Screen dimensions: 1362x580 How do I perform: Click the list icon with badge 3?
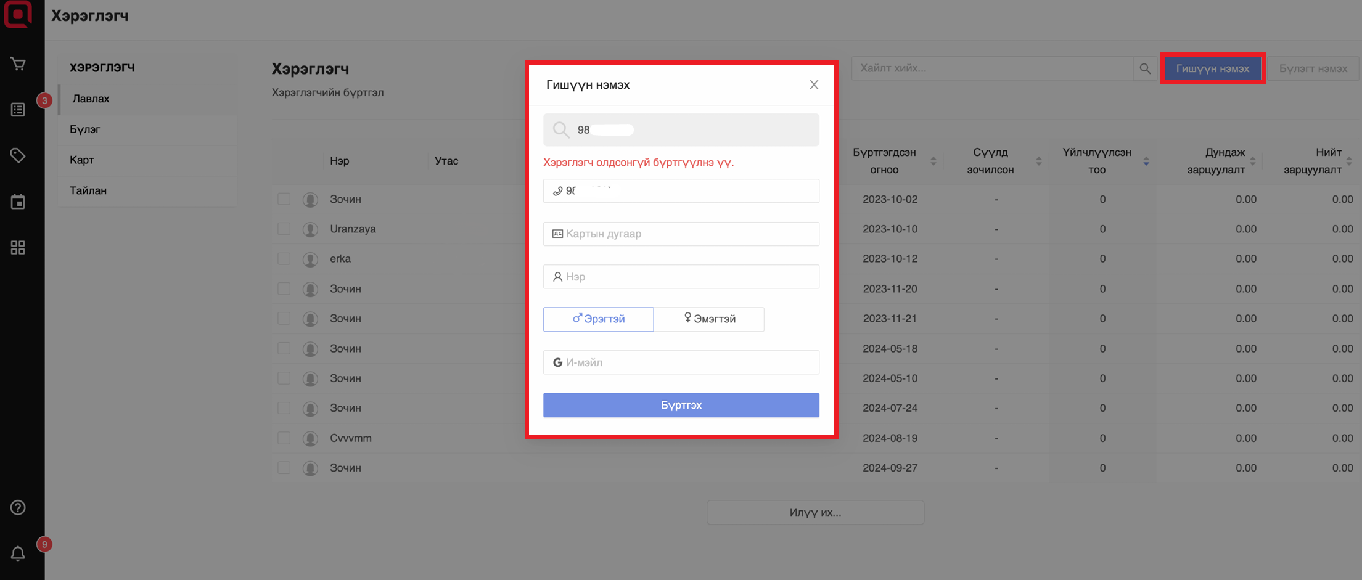click(x=18, y=110)
